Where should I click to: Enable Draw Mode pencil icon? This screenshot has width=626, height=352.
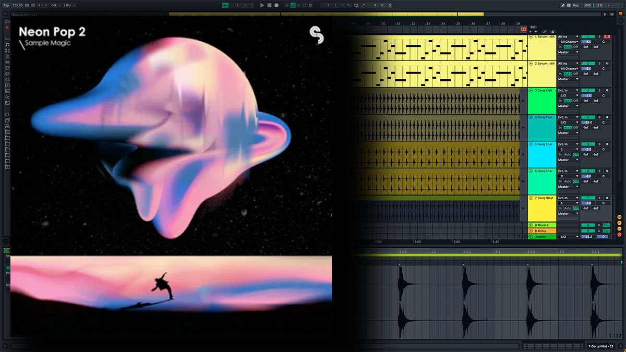pyautogui.click(x=563, y=5)
